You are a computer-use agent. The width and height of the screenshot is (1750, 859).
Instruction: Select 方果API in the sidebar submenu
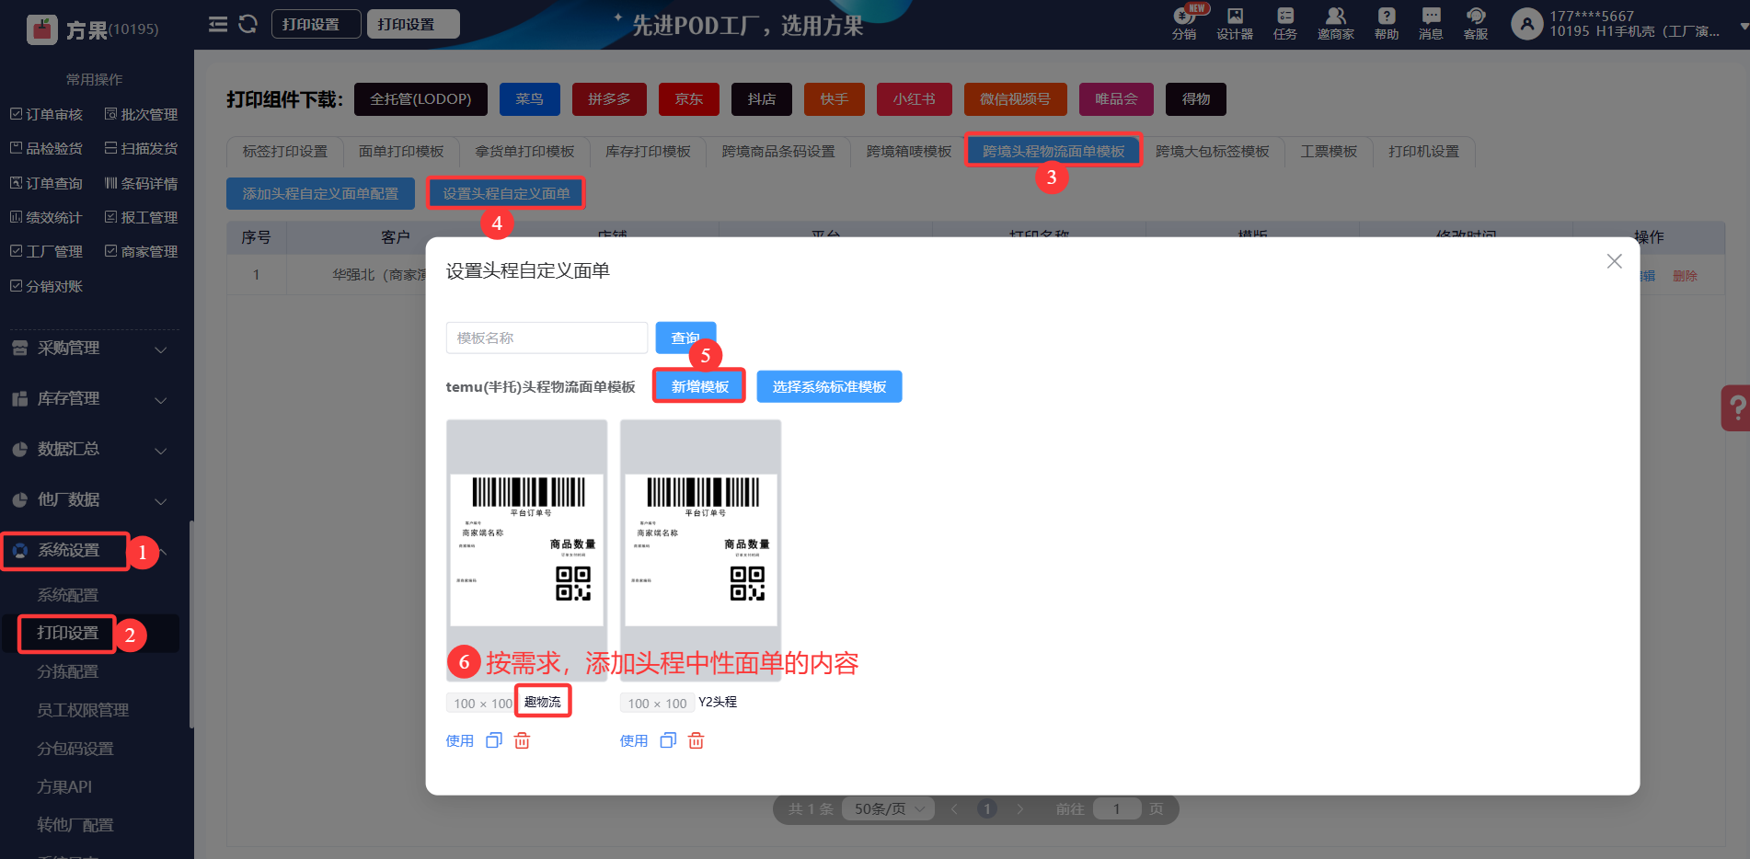click(64, 787)
